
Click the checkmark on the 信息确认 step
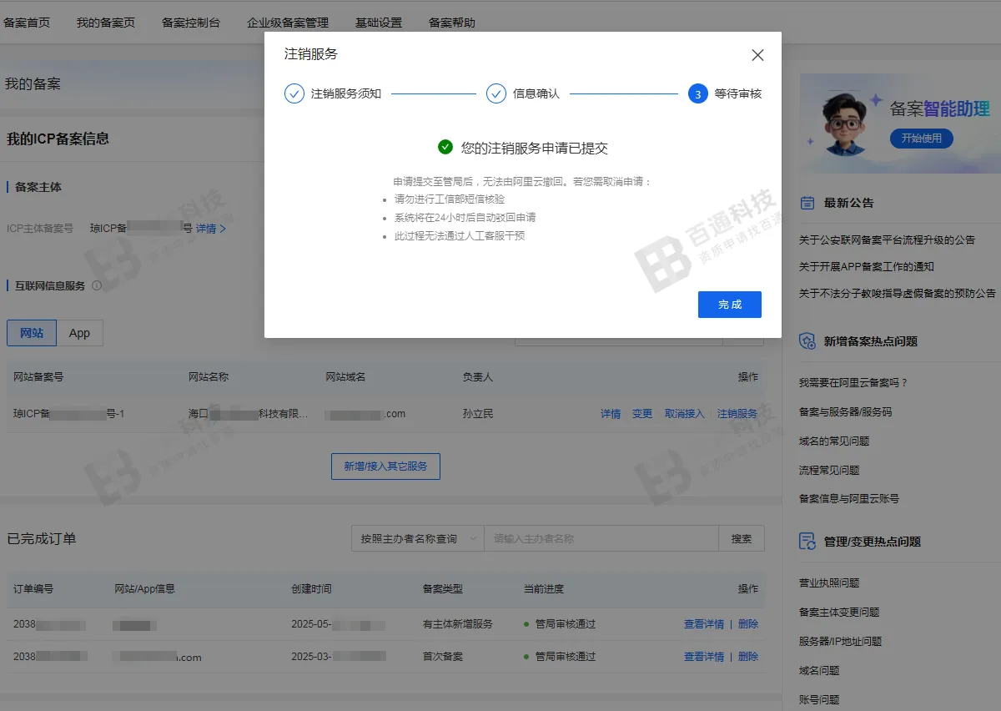pyautogui.click(x=498, y=93)
